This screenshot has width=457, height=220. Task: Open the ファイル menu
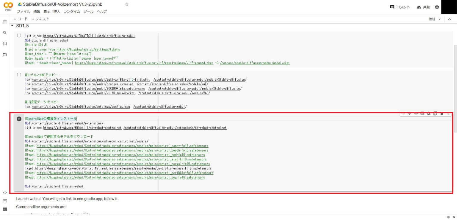23,11
